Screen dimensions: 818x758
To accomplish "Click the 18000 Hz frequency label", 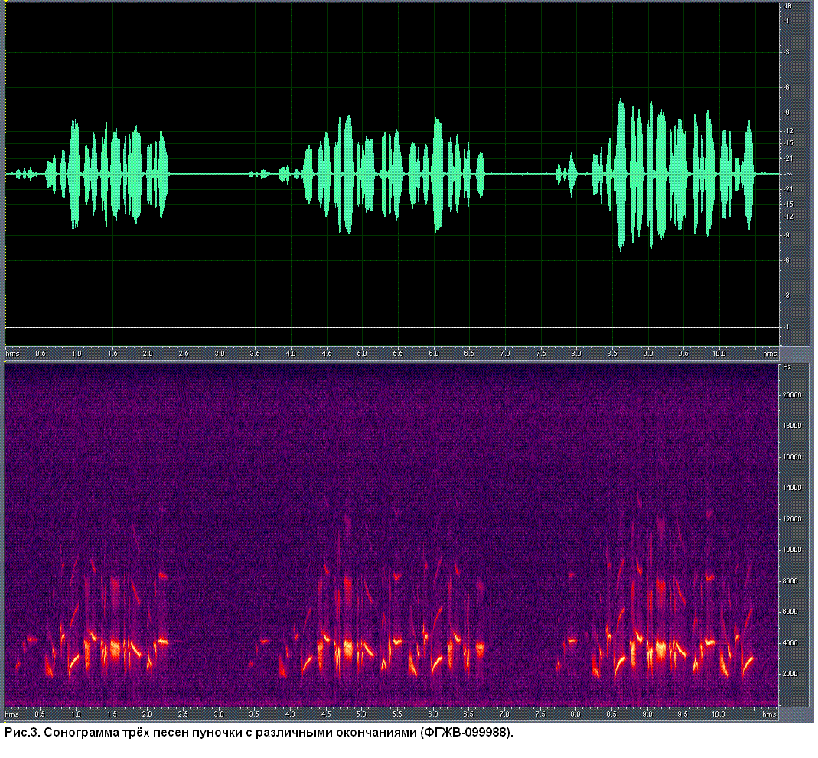I will coord(792,427).
